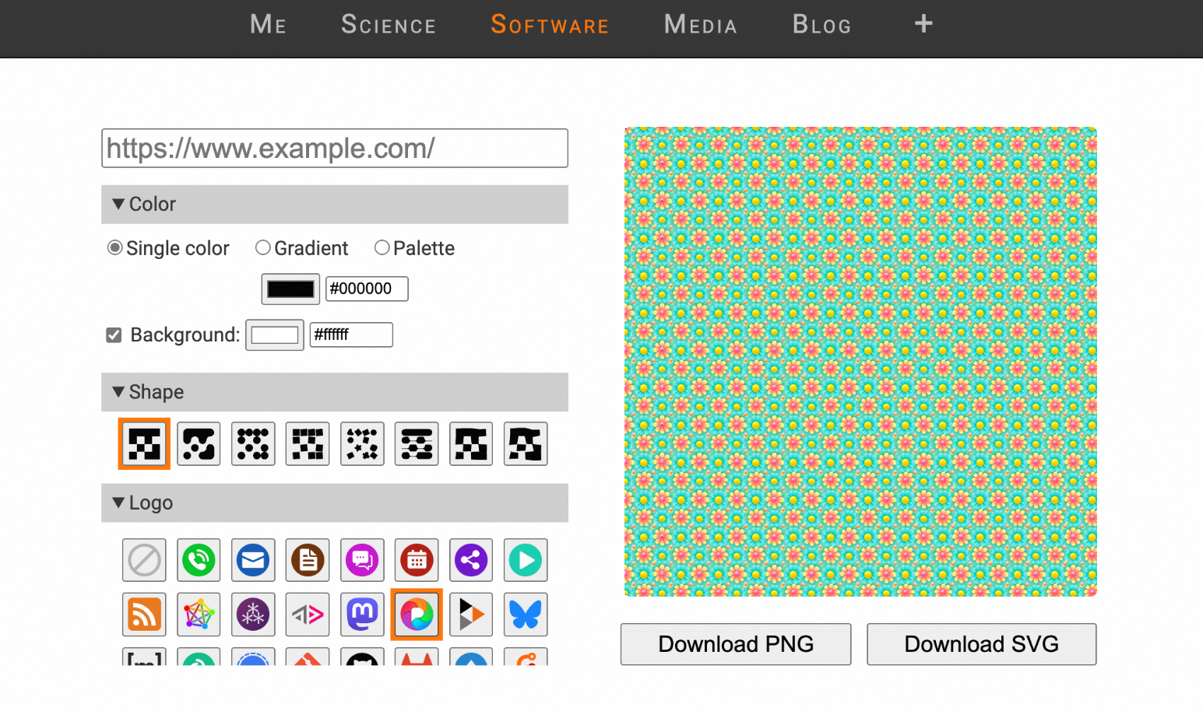Image resolution: width=1203 pixels, height=711 pixels.
Task: Collapse the Logo section
Action: (x=335, y=503)
